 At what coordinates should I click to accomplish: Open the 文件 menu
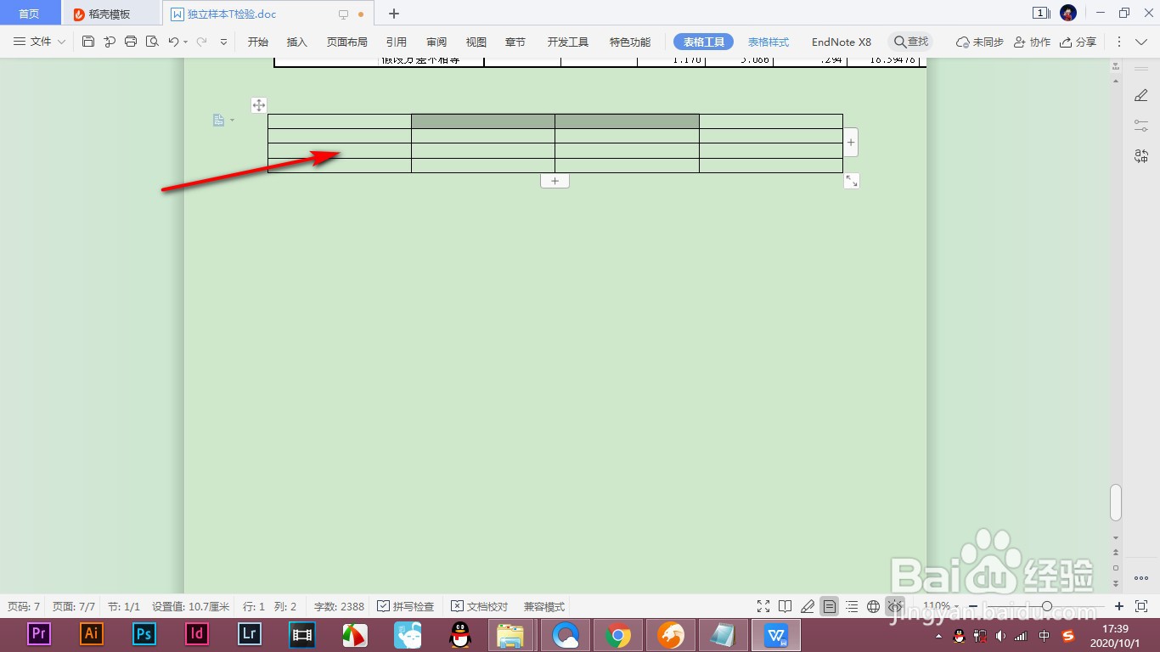40,42
